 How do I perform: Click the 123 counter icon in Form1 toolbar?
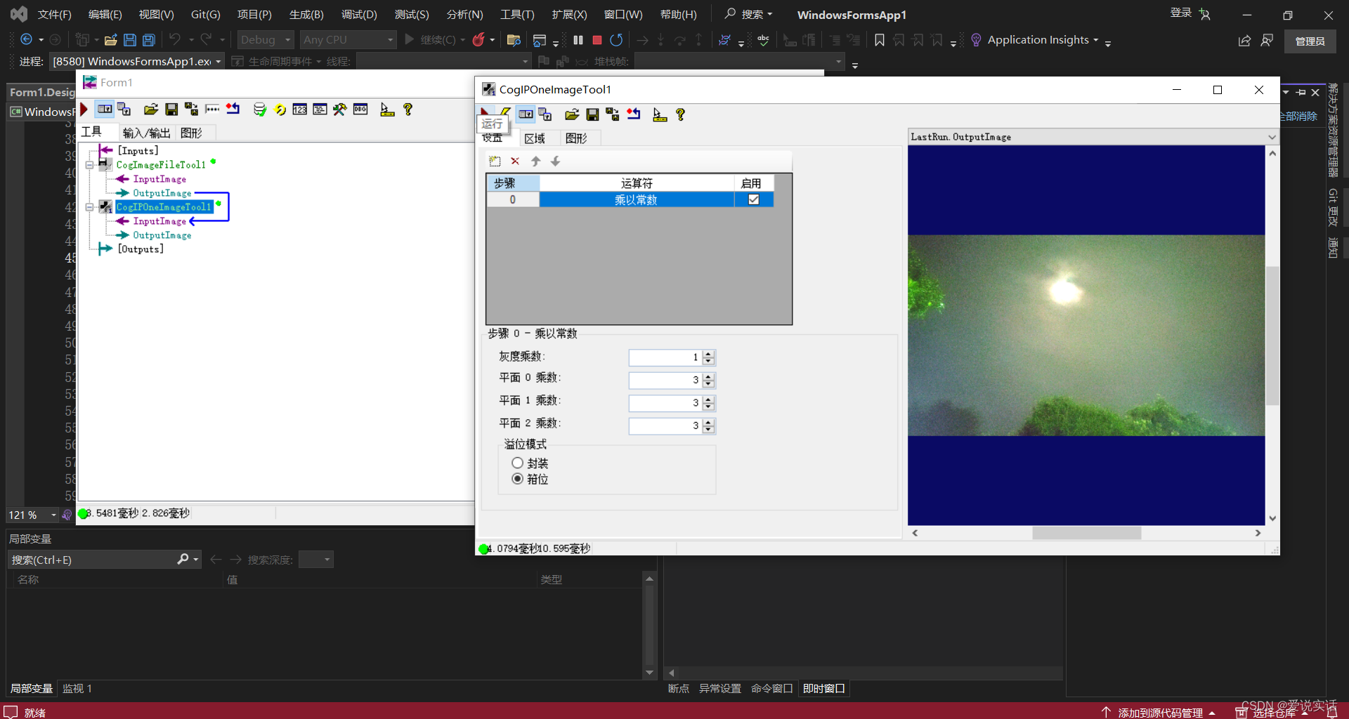[x=300, y=110]
